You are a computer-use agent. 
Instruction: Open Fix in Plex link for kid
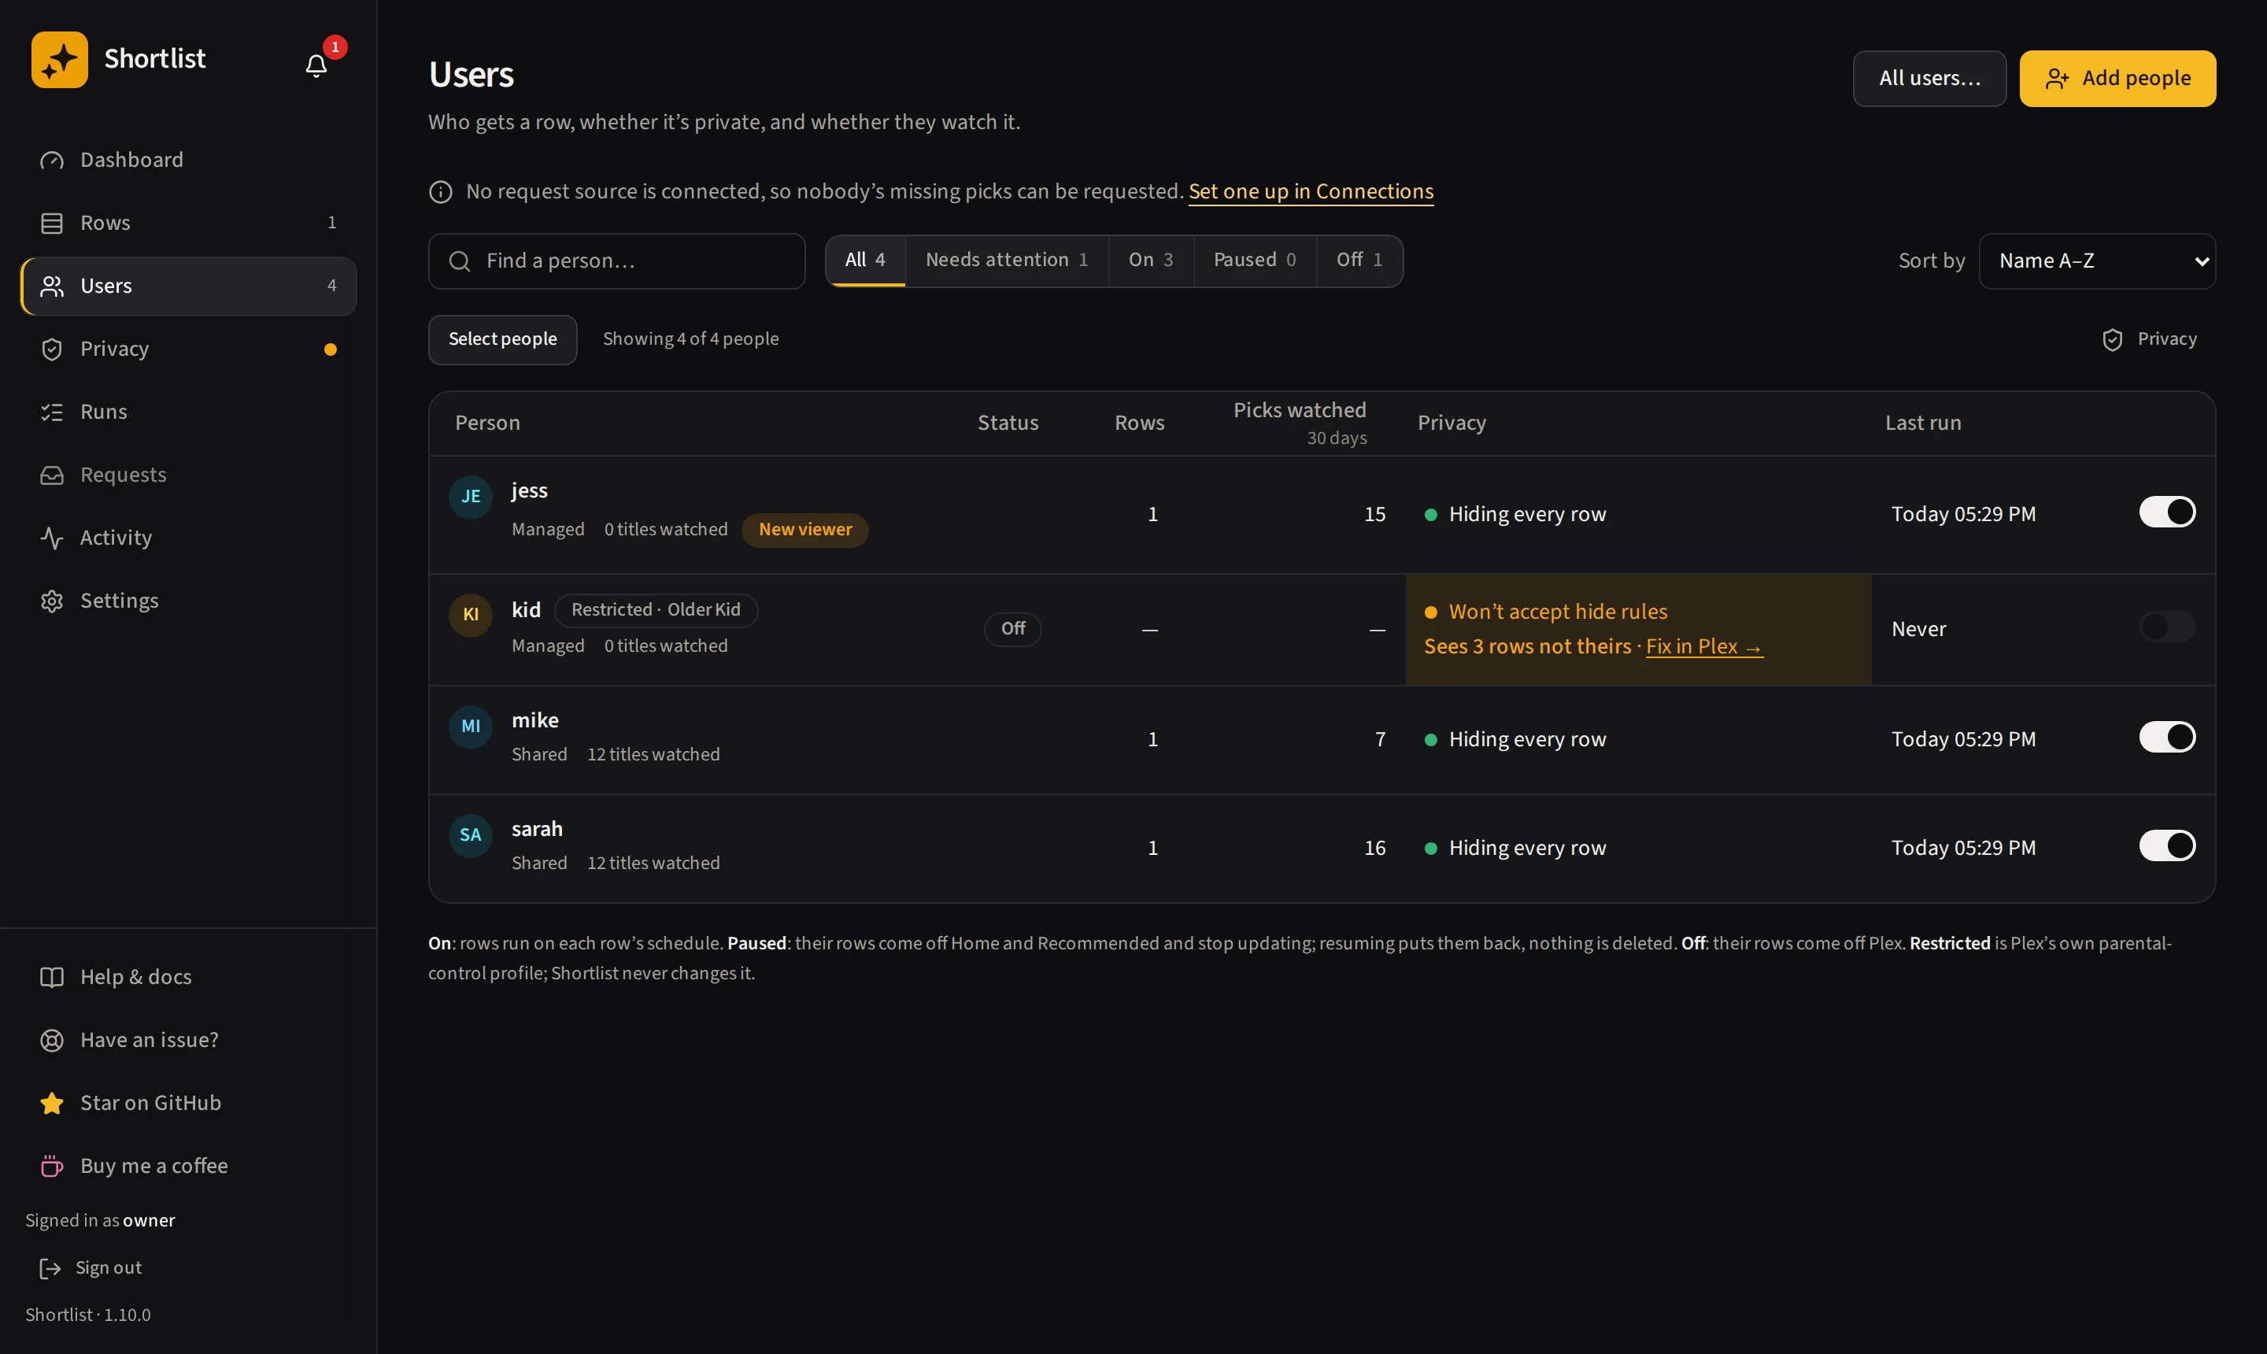point(1703,646)
